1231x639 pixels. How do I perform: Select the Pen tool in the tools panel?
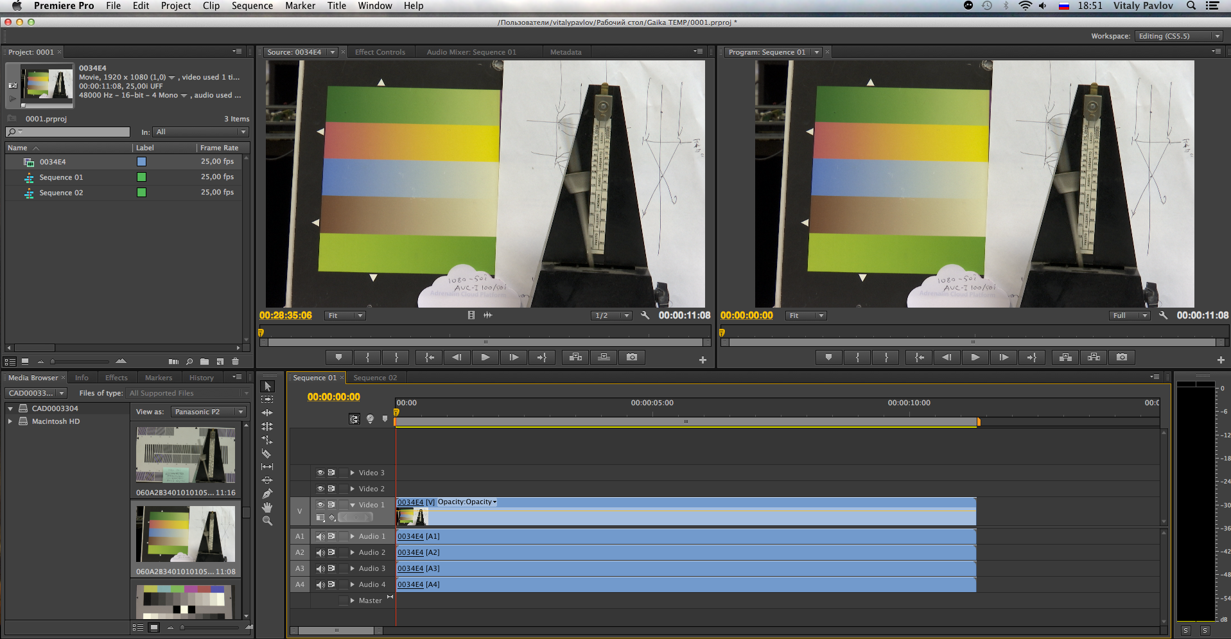coord(267,494)
